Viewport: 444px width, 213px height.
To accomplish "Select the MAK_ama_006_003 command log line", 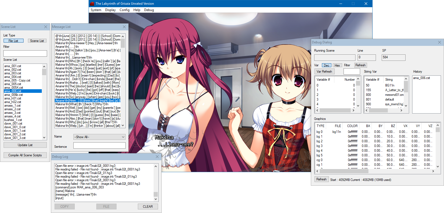I will pos(79,187).
